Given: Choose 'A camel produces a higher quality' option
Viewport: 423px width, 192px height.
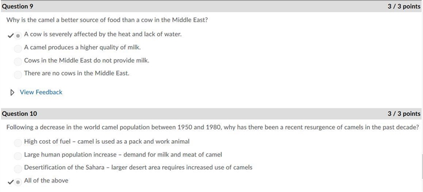Looking at the screenshot, I should [18, 49].
